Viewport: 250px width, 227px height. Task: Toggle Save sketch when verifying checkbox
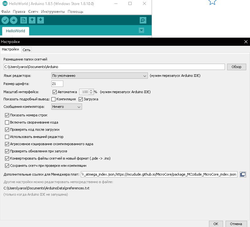click(x=7, y=166)
